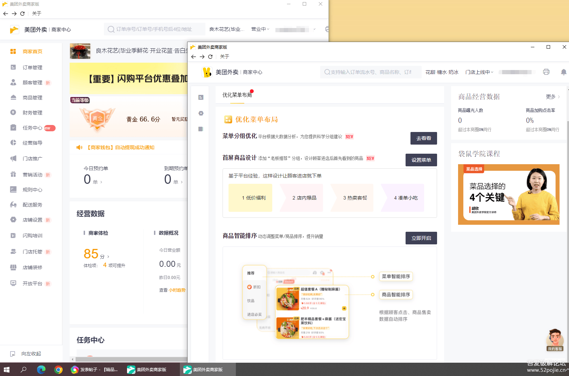
Task: Click 立即开启 for 商品智能排序
Action: 421,238
